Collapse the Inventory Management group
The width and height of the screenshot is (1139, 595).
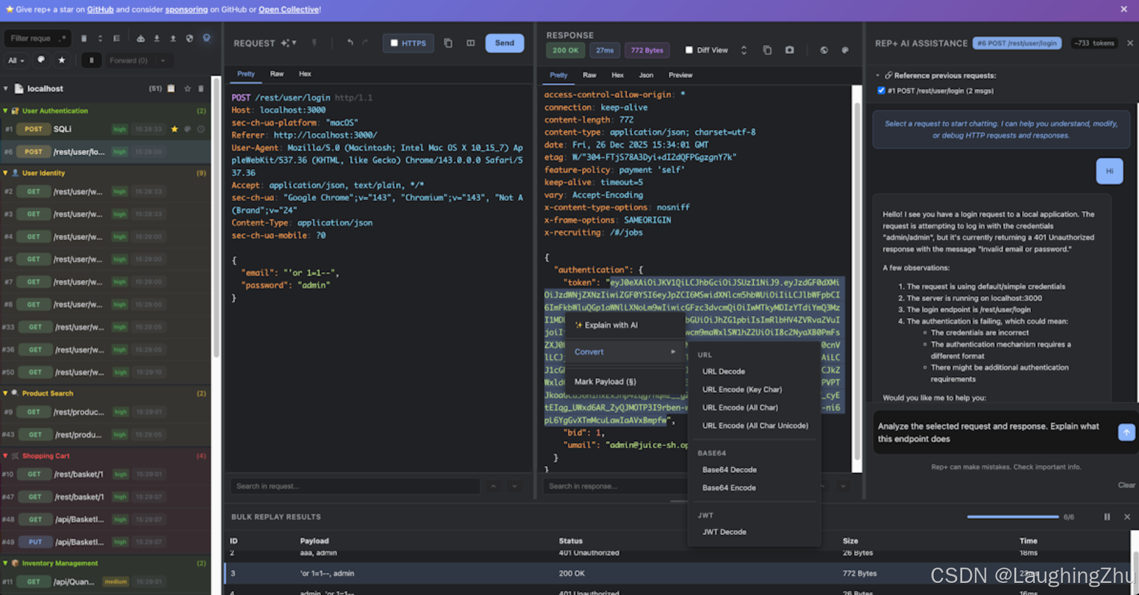[x=6, y=563]
